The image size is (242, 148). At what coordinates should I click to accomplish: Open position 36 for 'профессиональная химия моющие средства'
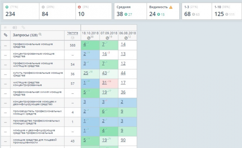[x=123, y=92]
